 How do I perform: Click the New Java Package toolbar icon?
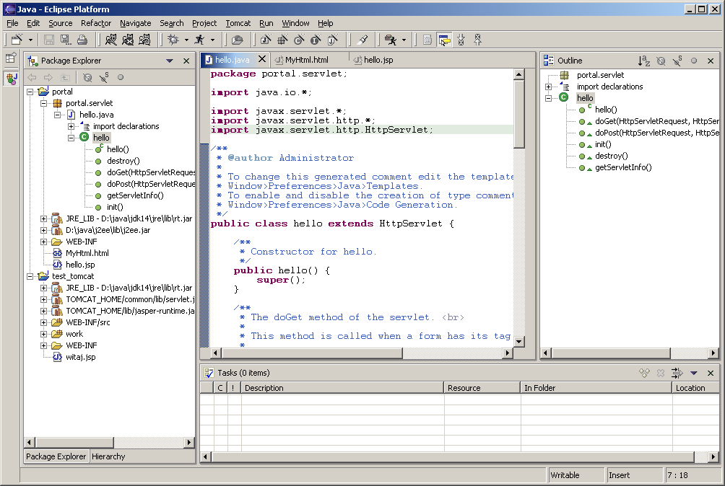(x=282, y=40)
